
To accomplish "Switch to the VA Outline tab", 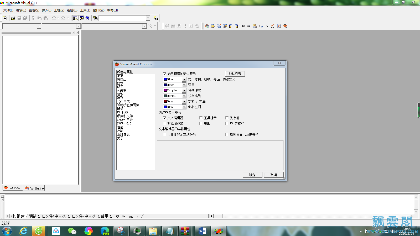I will (34, 188).
